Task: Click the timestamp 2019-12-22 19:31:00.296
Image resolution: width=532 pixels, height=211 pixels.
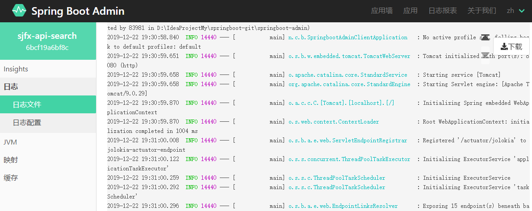Action: 143,206
